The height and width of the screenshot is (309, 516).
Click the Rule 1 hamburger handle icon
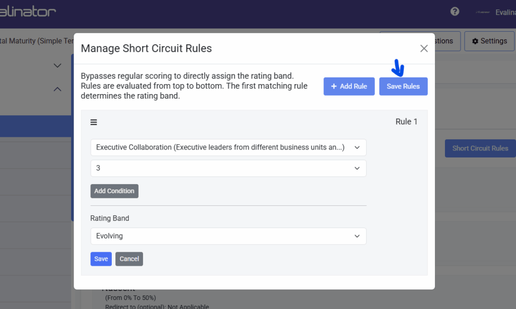(x=94, y=122)
